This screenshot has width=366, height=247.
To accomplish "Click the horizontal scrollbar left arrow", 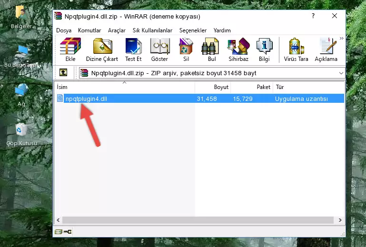I will (x=59, y=220).
